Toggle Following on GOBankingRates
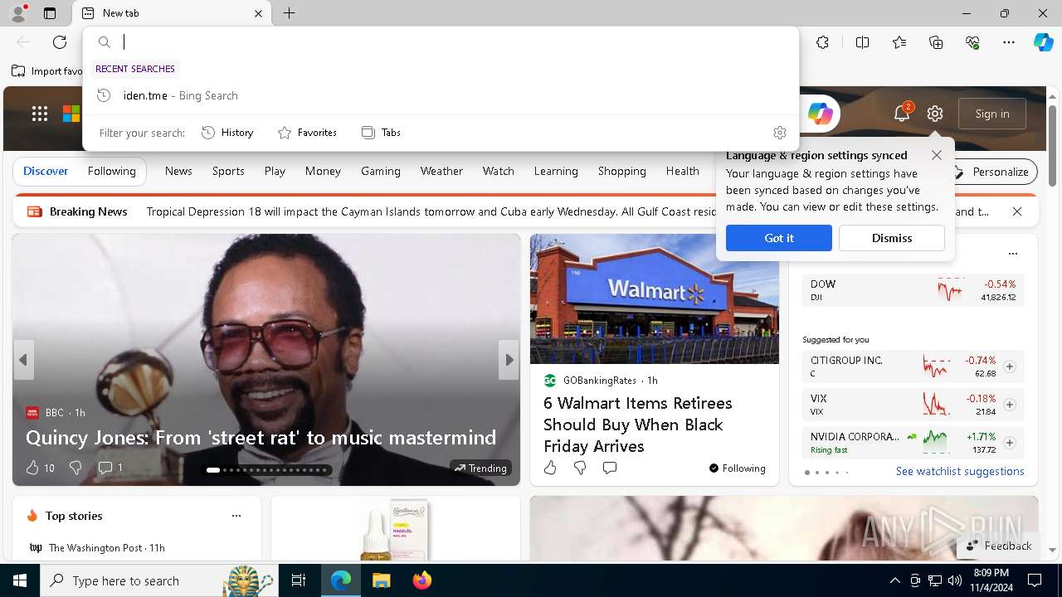This screenshot has height=597, width=1062. [x=737, y=468]
